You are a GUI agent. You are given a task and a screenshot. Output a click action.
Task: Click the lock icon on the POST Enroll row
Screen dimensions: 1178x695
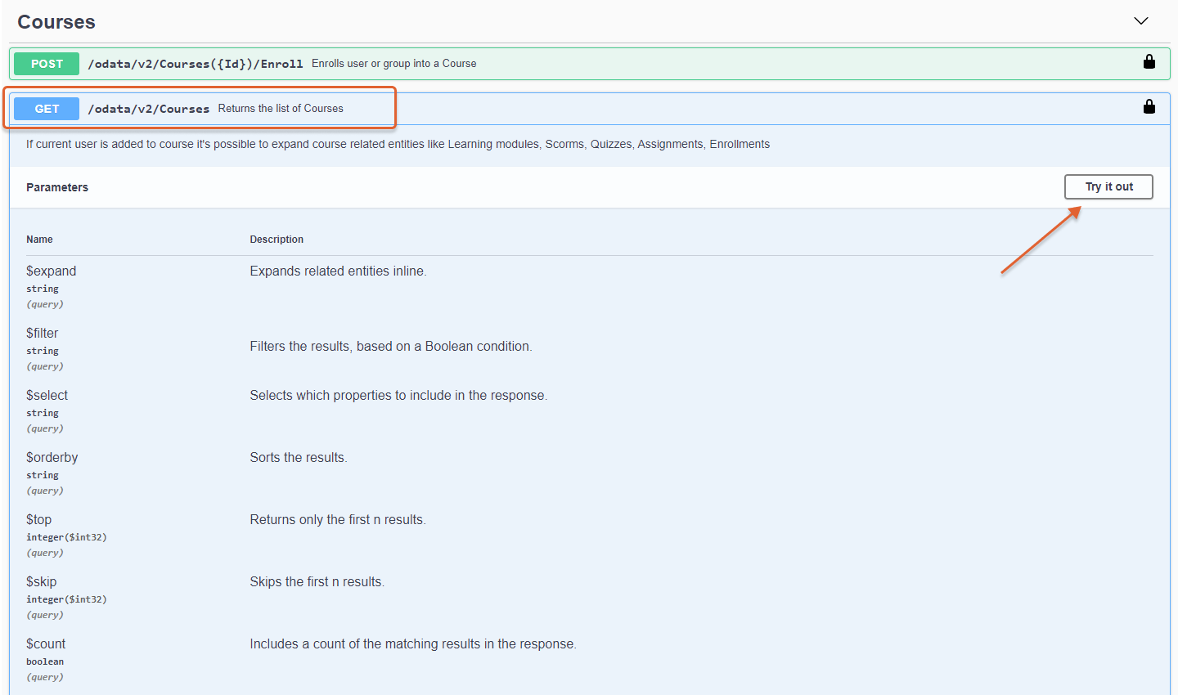1149,62
